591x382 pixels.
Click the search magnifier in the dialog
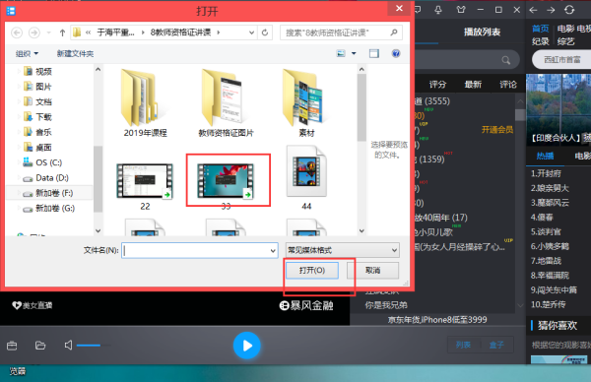coord(394,32)
